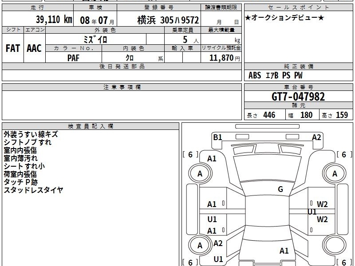Select the height value 159
Viewport: 355px width, 266px height.
(342, 115)
